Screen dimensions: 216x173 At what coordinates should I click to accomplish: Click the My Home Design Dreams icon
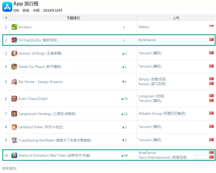click(x=14, y=82)
